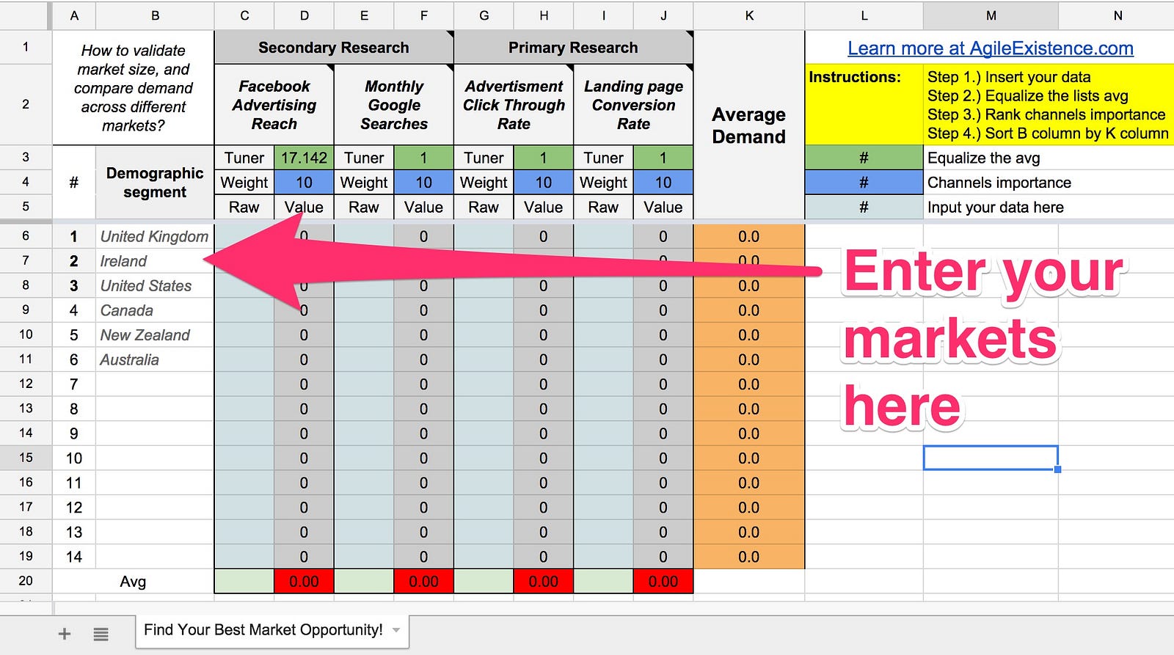Select the Avg label cell

(133, 582)
